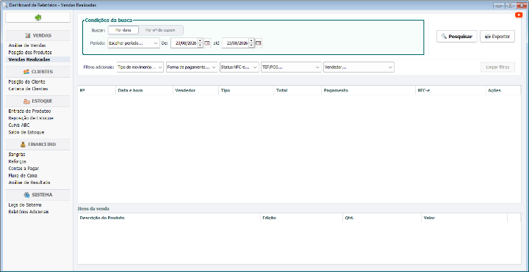Sort table by 'Data e hora' column
This screenshot has height=272, width=529.
click(x=144, y=90)
